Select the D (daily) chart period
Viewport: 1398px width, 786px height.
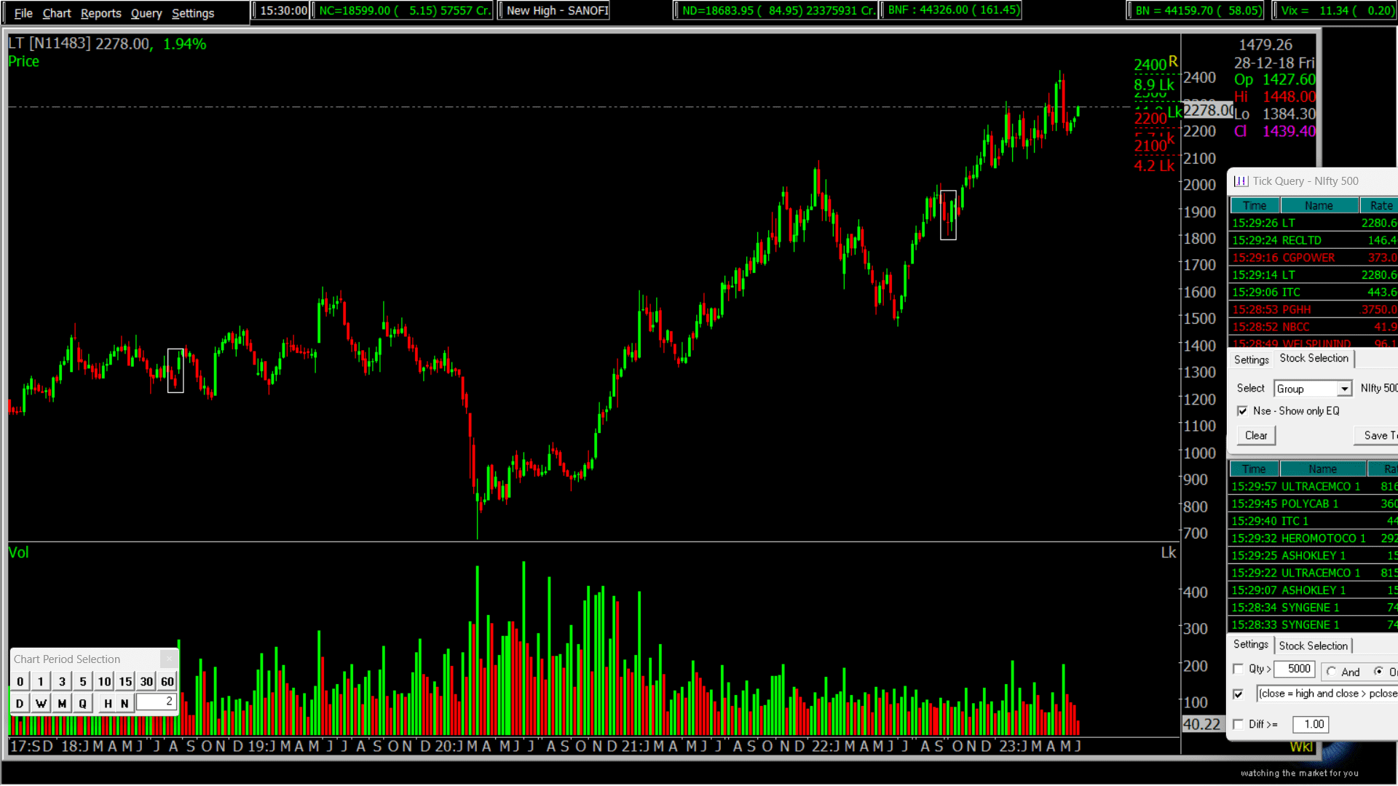(20, 703)
